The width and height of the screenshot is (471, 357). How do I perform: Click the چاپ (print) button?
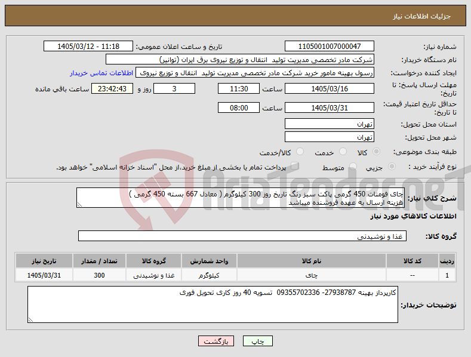point(258,341)
